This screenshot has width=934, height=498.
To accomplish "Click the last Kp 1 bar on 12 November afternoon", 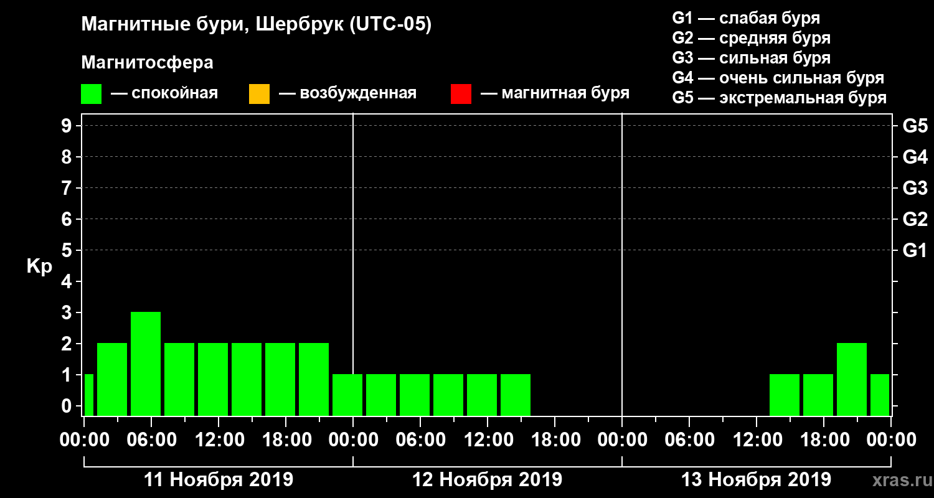I will click(x=516, y=395).
